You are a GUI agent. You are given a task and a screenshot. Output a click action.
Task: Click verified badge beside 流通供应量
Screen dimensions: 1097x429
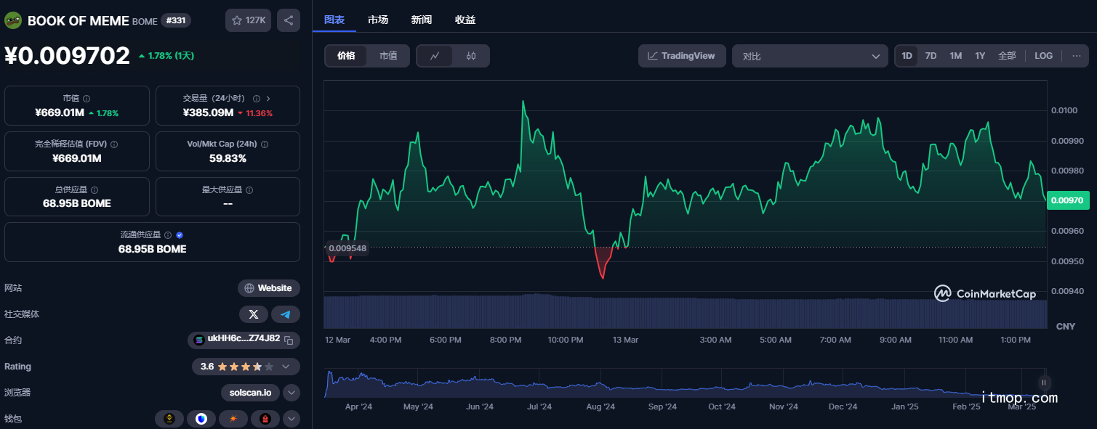point(180,235)
